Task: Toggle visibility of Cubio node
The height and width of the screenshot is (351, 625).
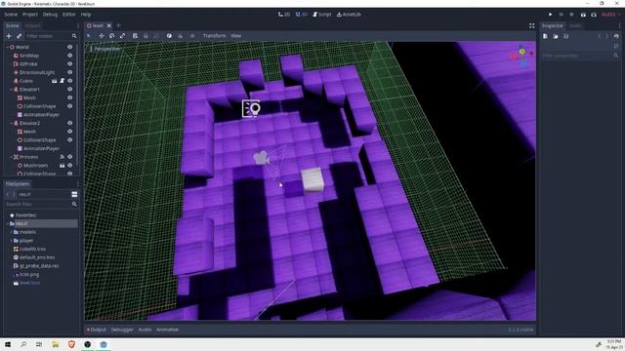Action: pyautogui.click(x=69, y=81)
